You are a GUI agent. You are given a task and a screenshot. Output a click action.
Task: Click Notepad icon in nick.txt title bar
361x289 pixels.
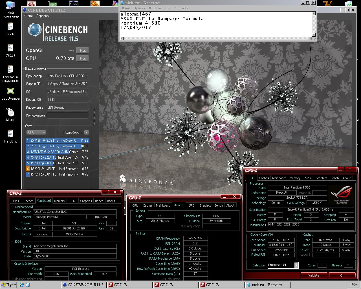click(122, 3)
